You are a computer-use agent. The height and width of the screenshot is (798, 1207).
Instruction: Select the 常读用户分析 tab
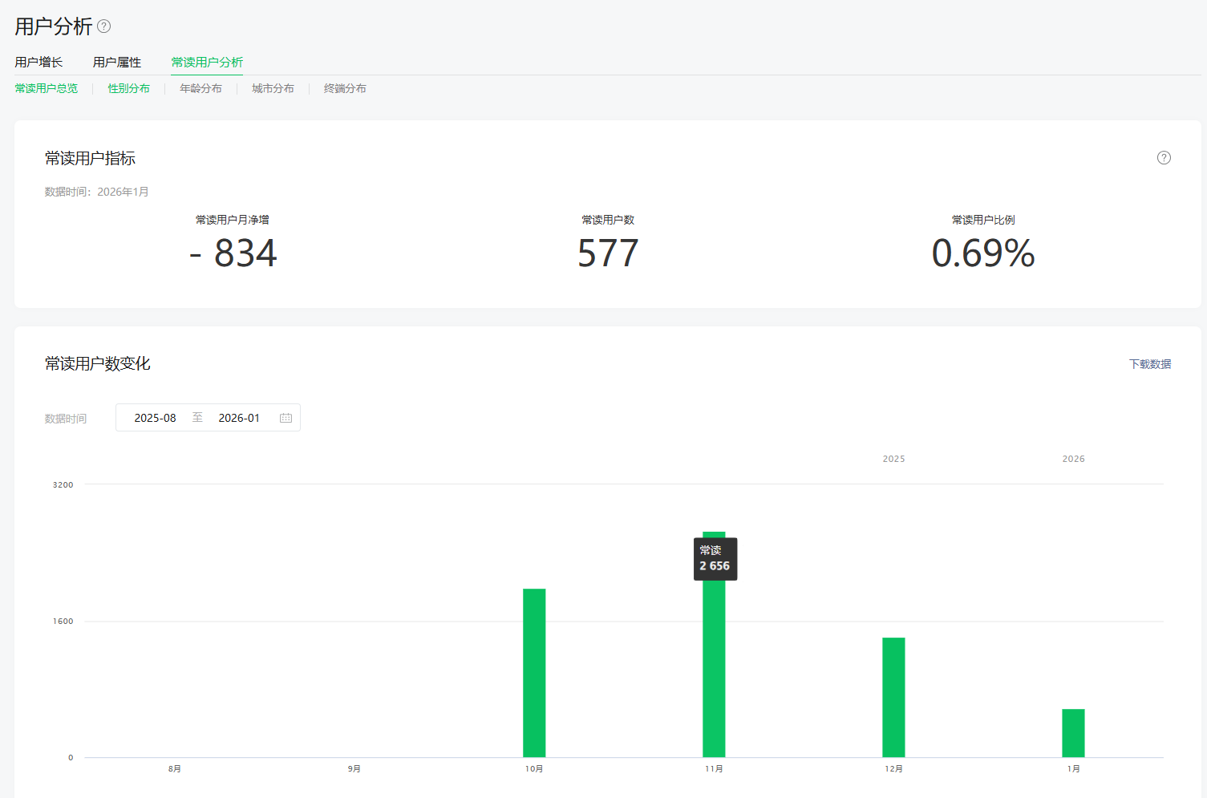coord(207,63)
